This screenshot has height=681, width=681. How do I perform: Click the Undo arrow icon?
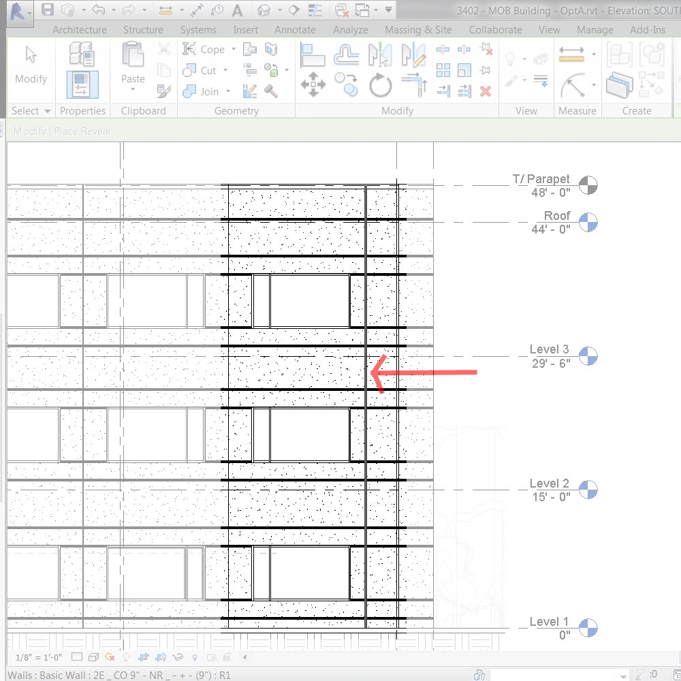(99, 10)
